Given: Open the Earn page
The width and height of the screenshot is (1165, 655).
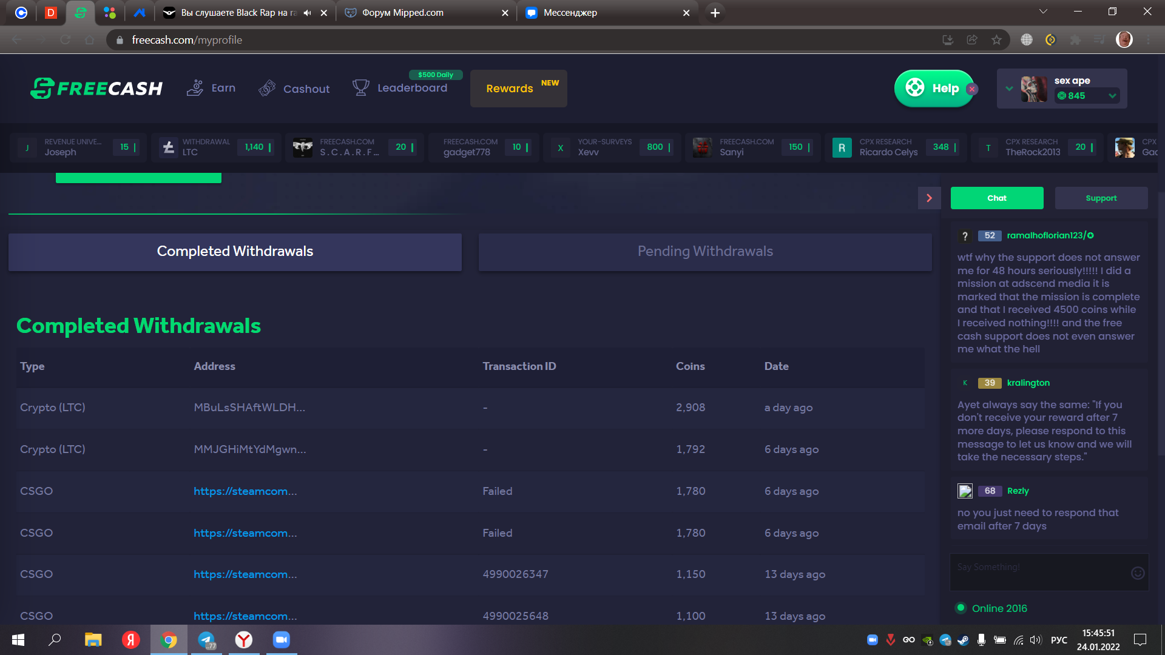Looking at the screenshot, I should [211, 88].
